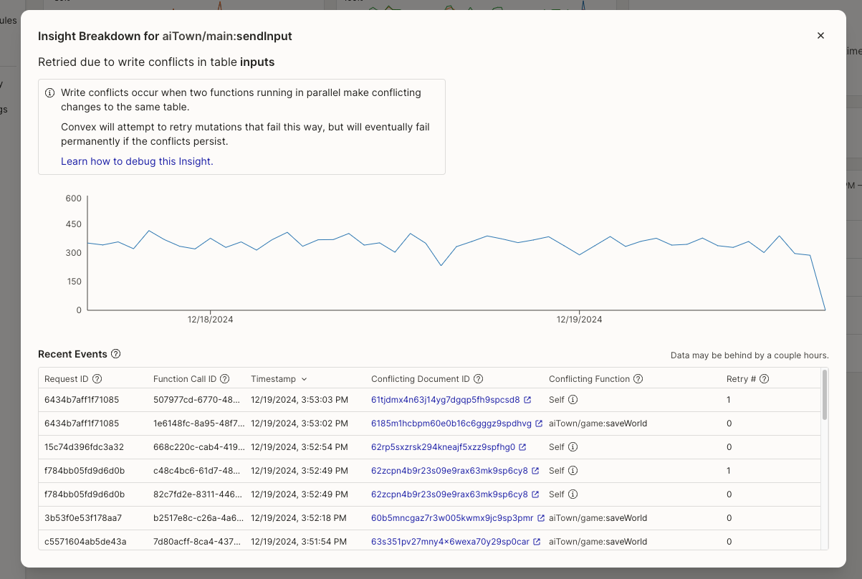Click the Conflicting Function column header
This screenshot has height=579, width=862.
(589, 379)
